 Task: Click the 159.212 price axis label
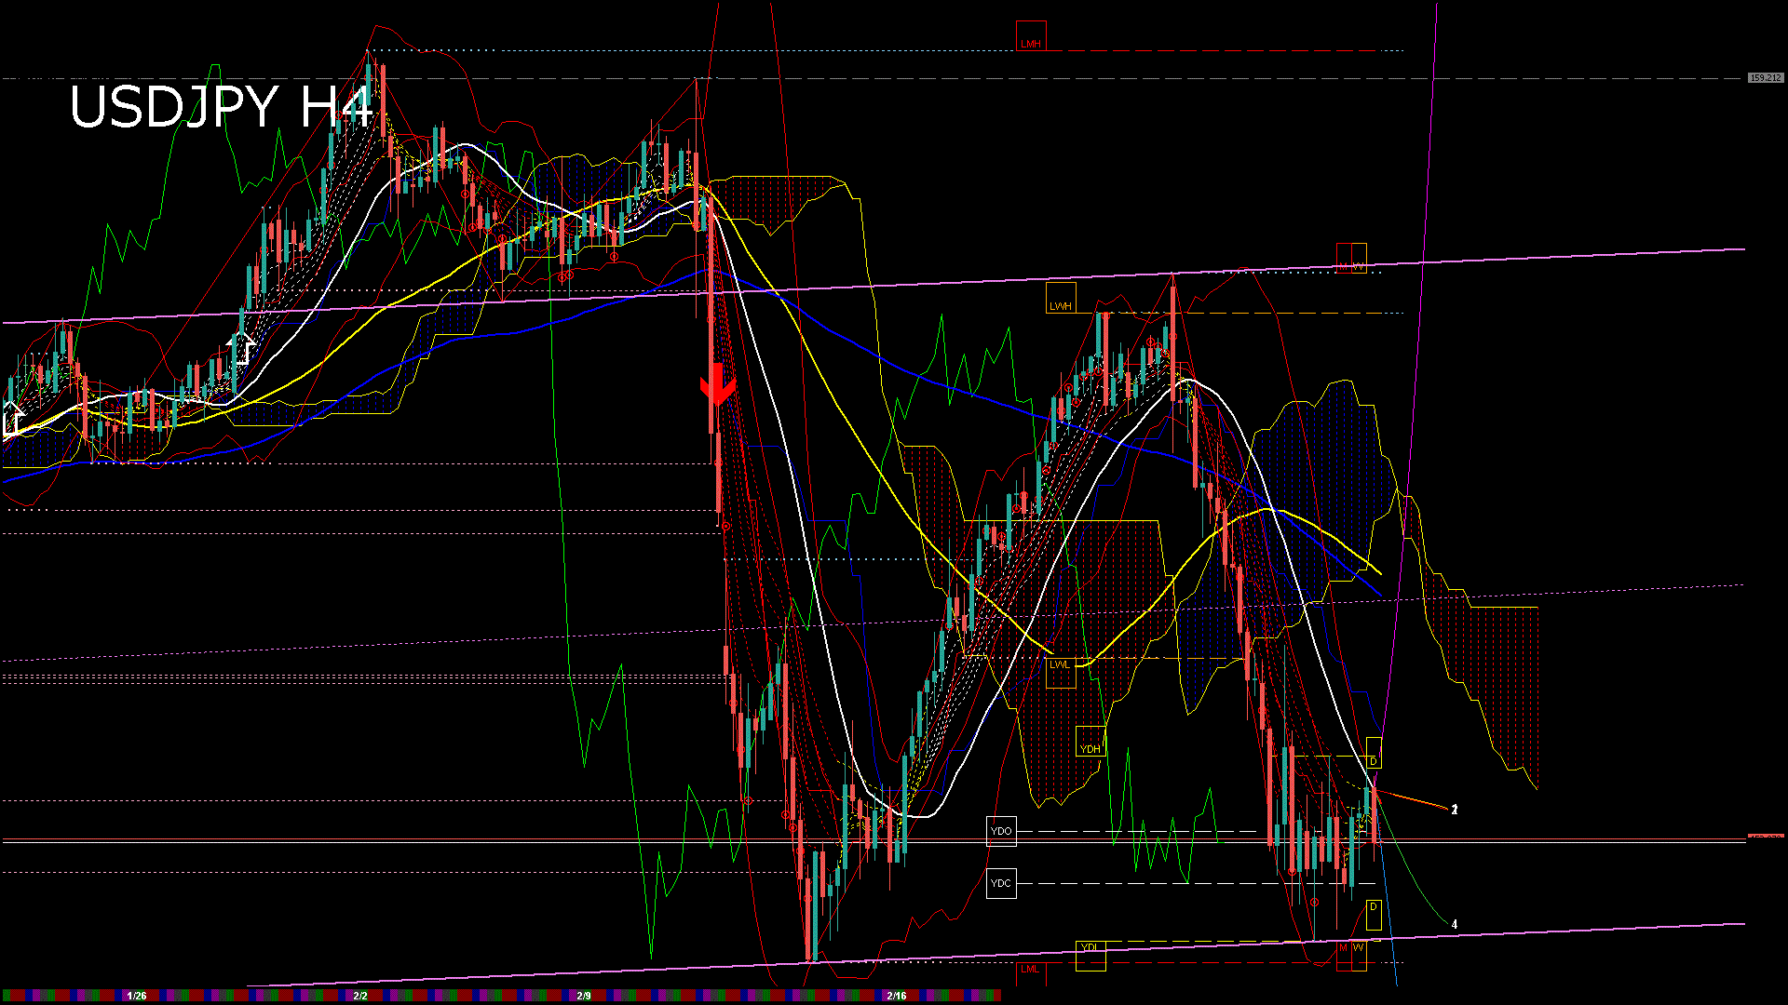(x=1766, y=78)
